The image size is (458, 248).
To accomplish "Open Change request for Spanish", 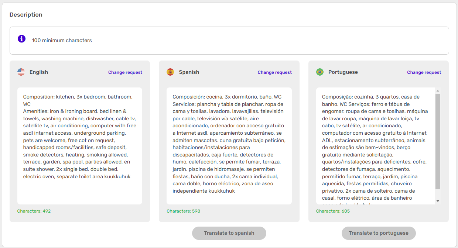I will pyautogui.click(x=274, y=72).
